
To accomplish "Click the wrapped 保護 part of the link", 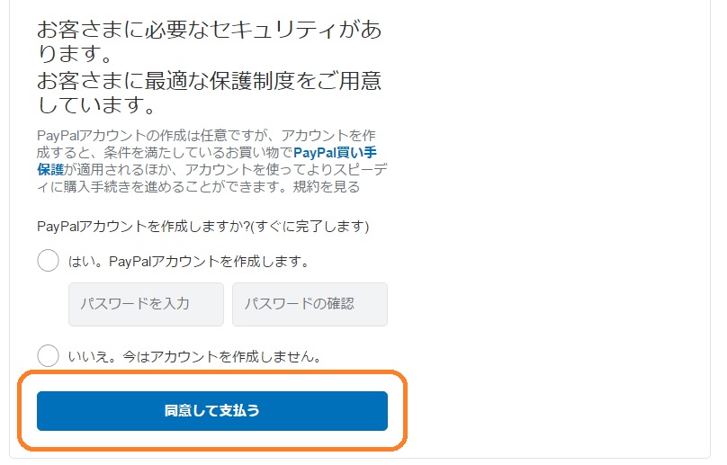I will point(50,169).
